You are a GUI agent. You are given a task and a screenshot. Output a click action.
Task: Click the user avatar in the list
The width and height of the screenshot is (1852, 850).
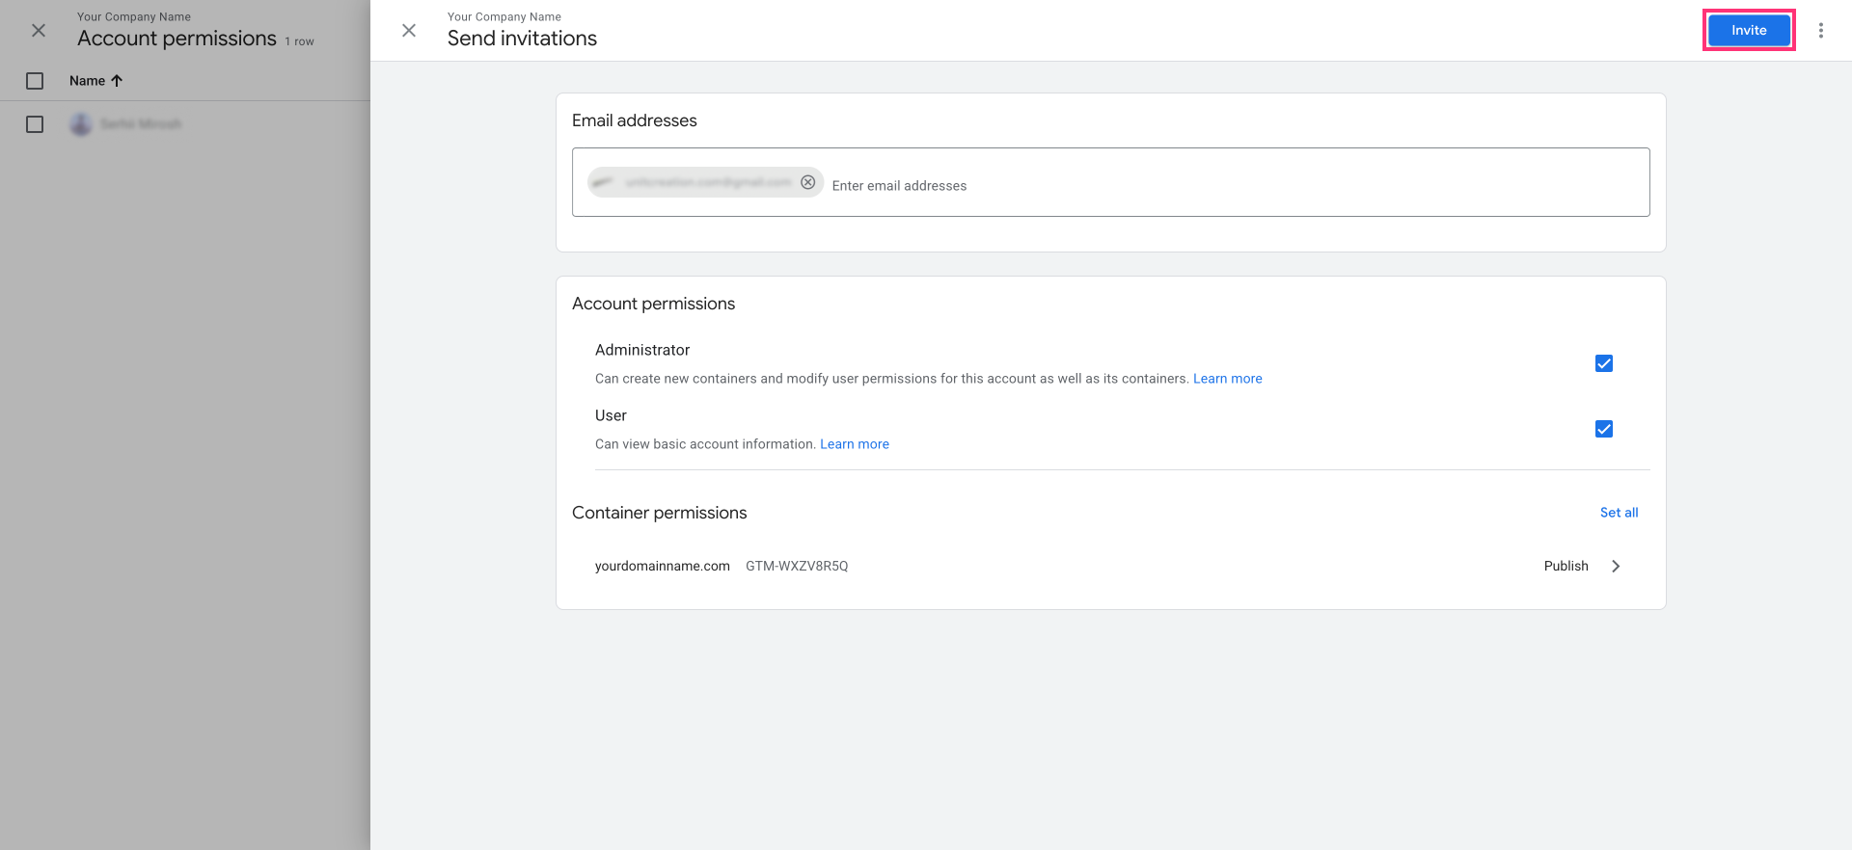pos(81,124)
